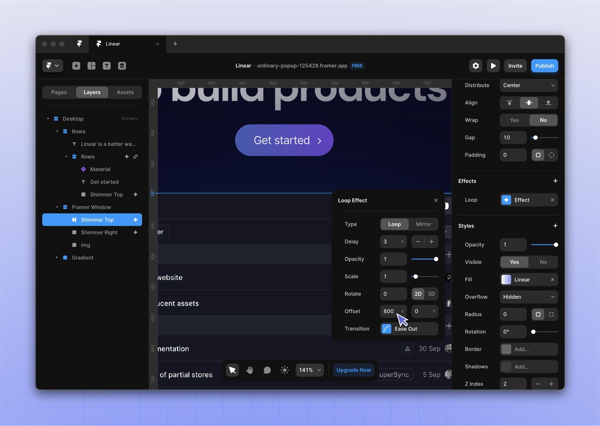The width and height of the screenshot is (600, 426).
Task: Open the Distribute Center dropdown
Action: tap(528, 85)
